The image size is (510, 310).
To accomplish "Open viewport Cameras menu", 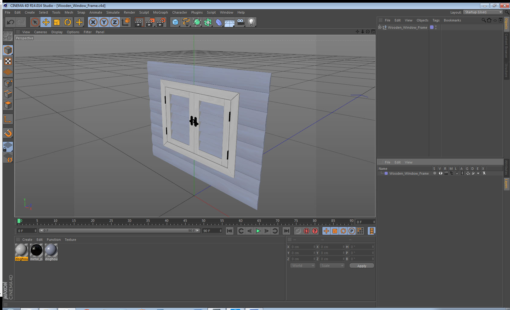I will 40,32.
